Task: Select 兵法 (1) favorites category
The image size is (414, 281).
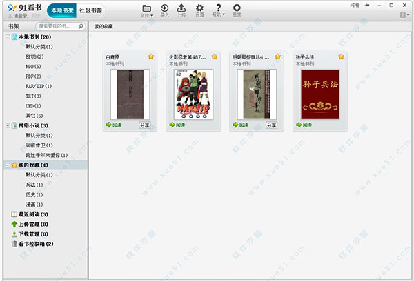Action: [34, 185]
